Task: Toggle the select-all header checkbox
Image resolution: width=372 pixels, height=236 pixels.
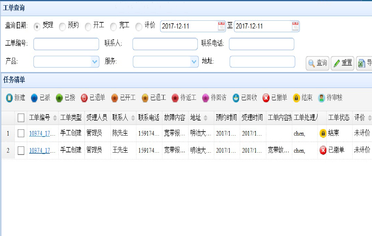Action: (x=21, y=118)
